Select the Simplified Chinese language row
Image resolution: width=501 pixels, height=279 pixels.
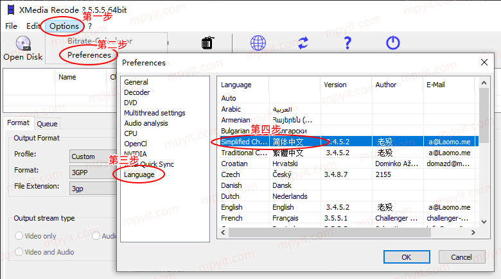pyautogui.click(x=348, y=142)
